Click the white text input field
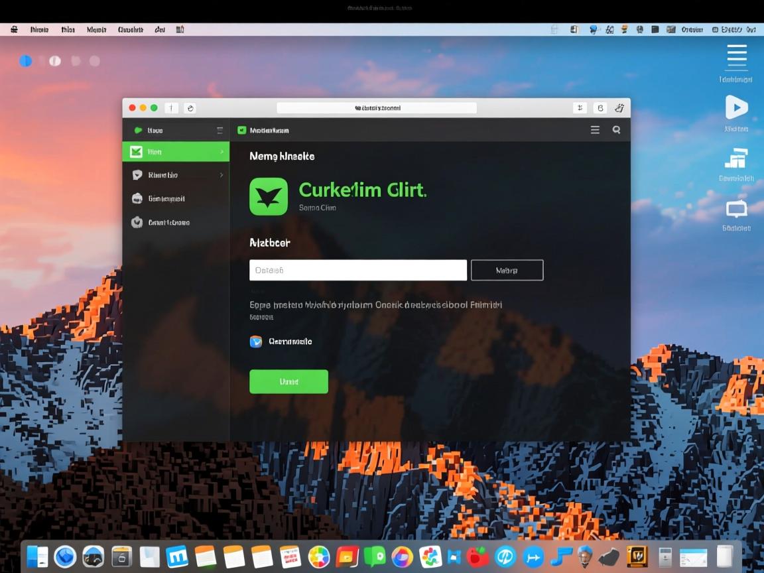The image size is (764, 573). tap(358, 270)
